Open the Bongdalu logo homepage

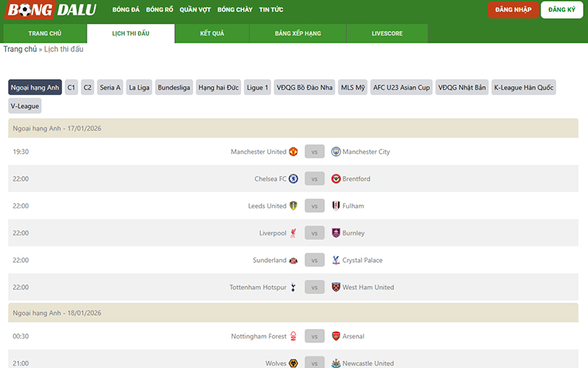(x=51, y=11)
